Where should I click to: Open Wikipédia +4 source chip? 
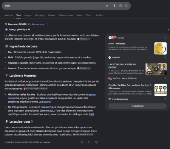coord(84,68)
